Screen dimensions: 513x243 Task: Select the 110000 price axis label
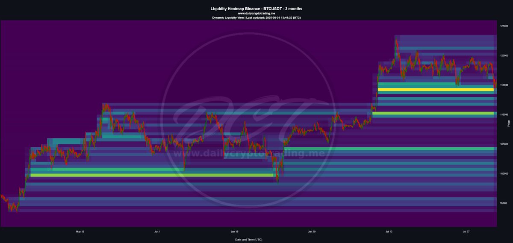click(x=505, y=114)
